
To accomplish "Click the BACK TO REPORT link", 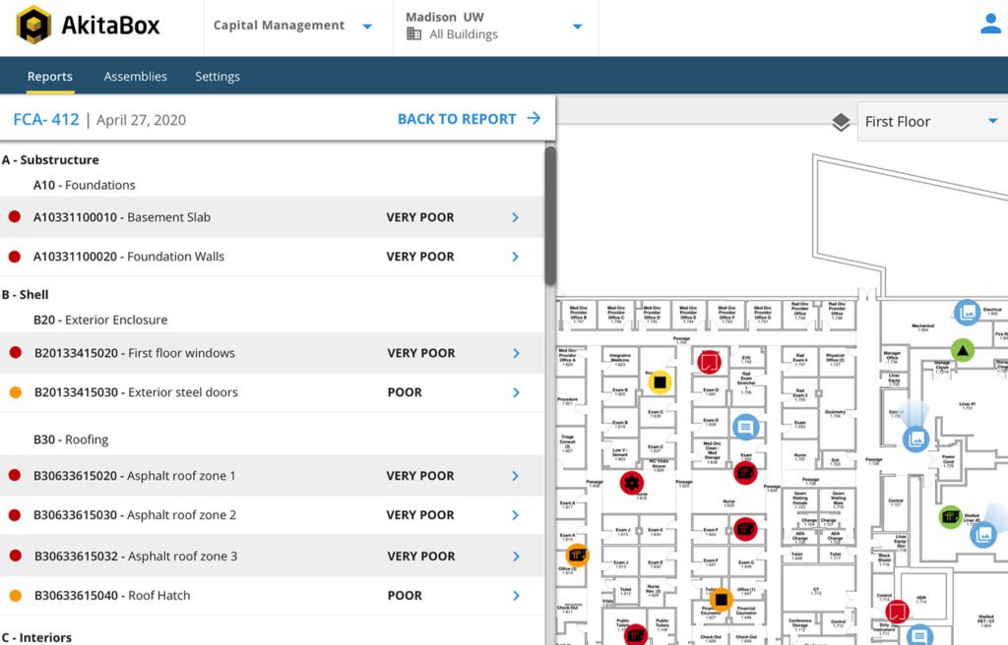I will pos(469,119).
